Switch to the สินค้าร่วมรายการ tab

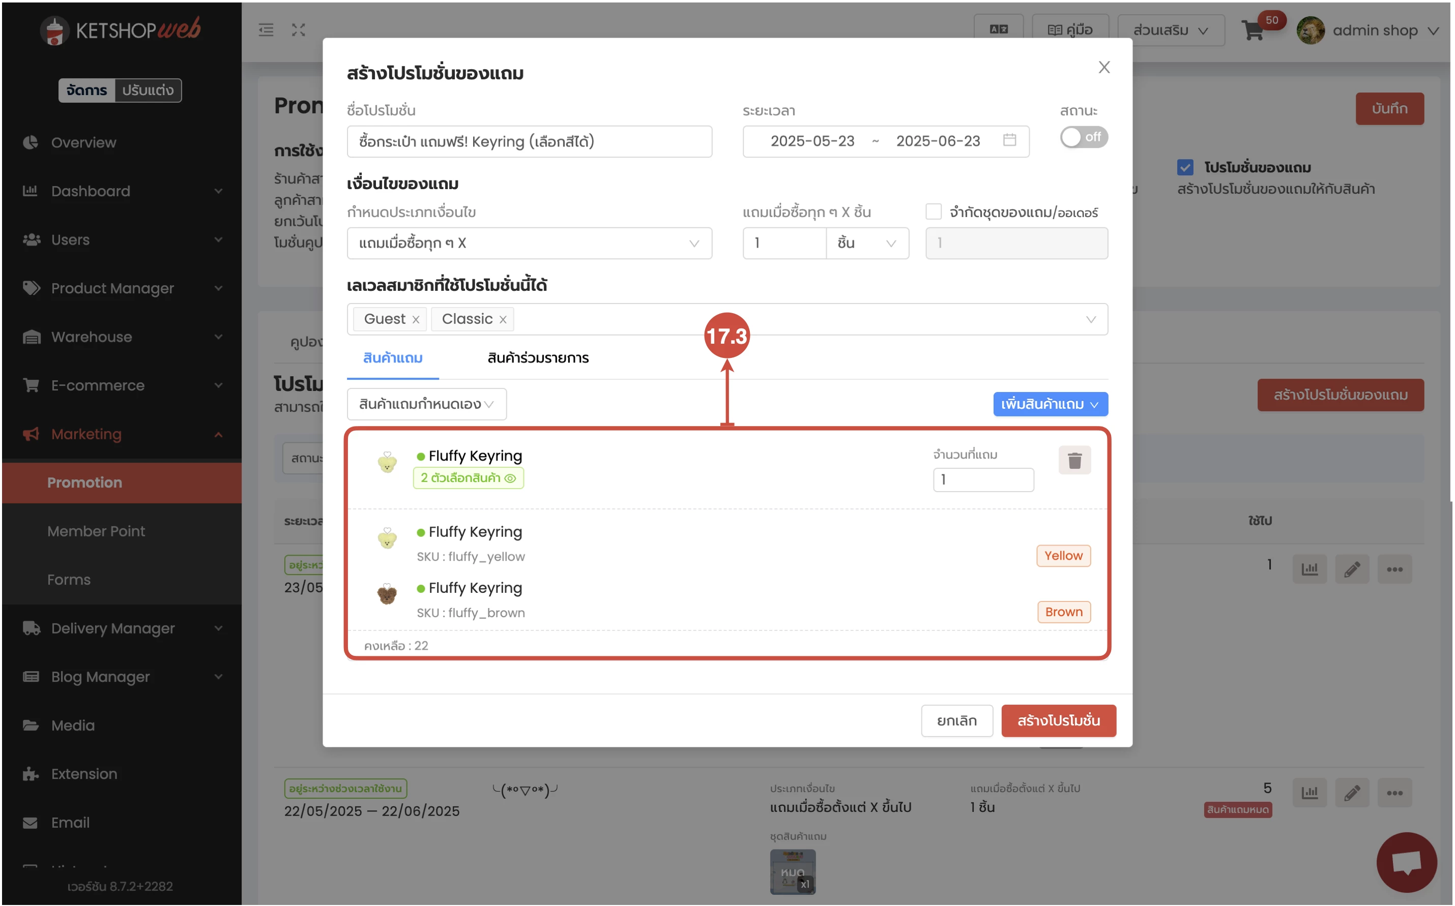point(538,358)
